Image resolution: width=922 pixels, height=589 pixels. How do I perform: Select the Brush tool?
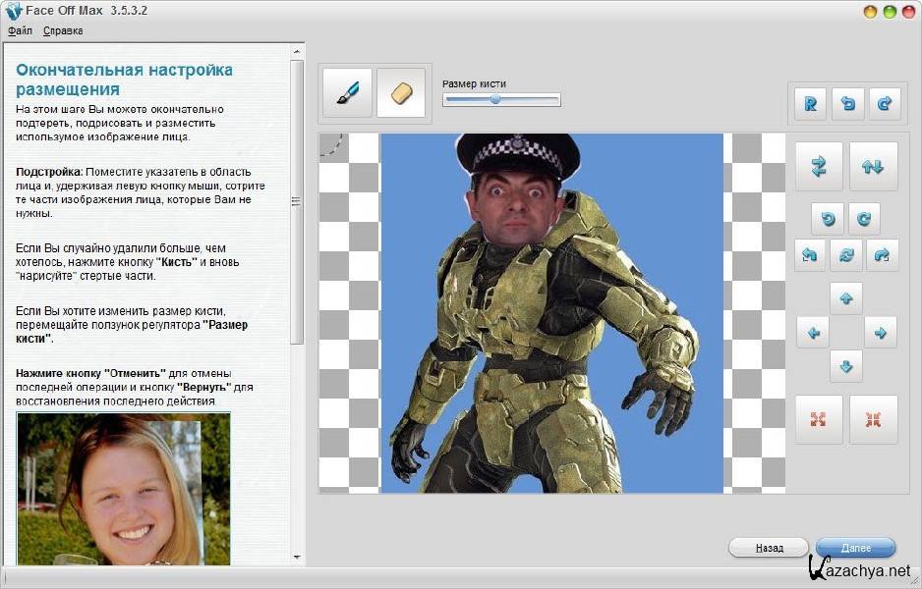pyautogui.click(x=347, y=93)
